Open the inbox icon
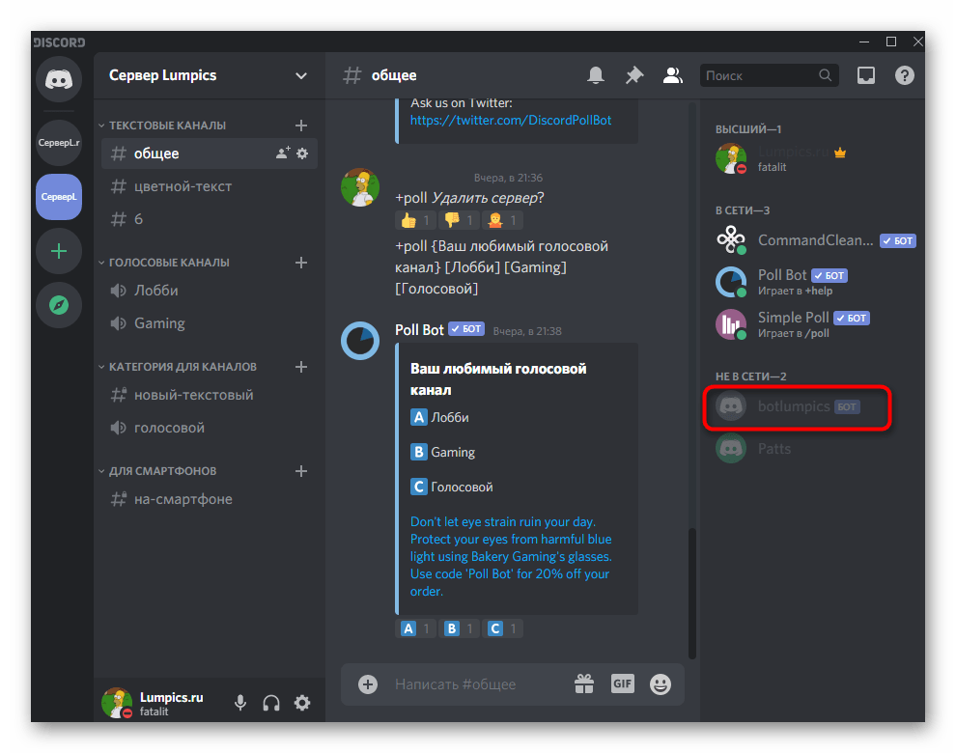956x753 pixels. 866,75
